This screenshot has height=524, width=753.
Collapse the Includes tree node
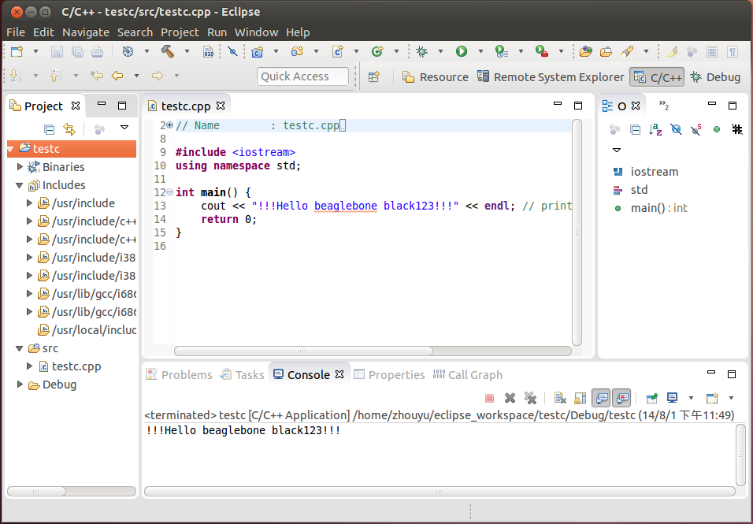point(20,185)
